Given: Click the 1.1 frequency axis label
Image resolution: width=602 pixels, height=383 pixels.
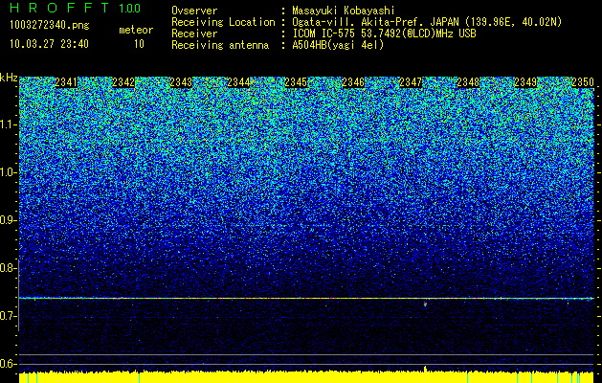Looking at the screenshot, I should click(8, 124).
